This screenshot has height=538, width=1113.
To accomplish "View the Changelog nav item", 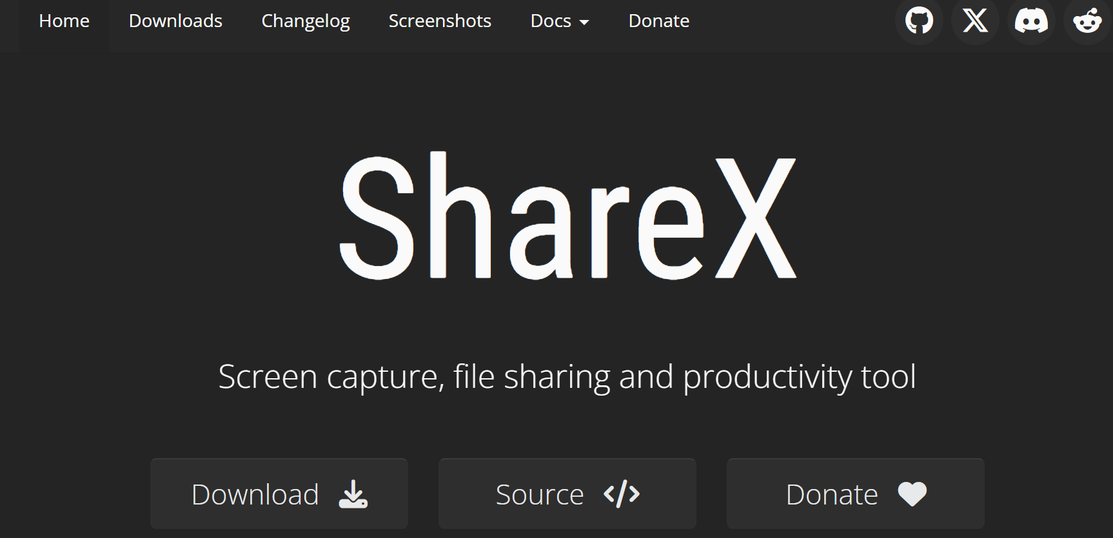I will 306,21.
